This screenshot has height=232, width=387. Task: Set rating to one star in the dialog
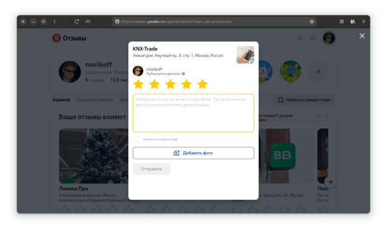click(139, 85)
